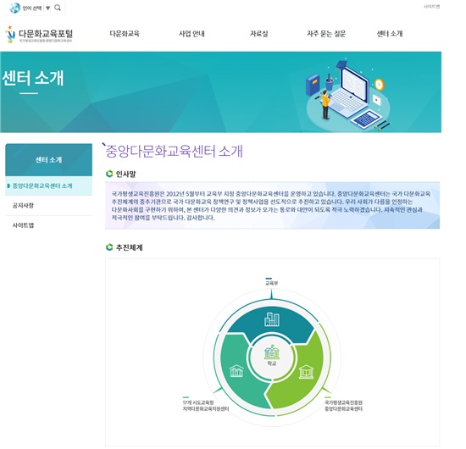Click the 사이트맵 link at top right
The width and height of the screenshot is (466, 449).
click(431, 7)
